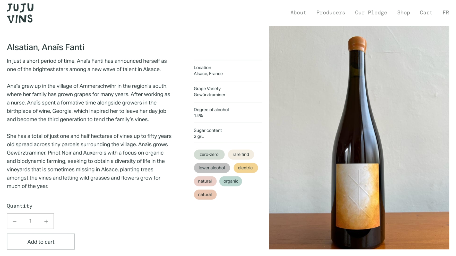Click the green organic tag
456x256 pixels.
click(231, 181)
